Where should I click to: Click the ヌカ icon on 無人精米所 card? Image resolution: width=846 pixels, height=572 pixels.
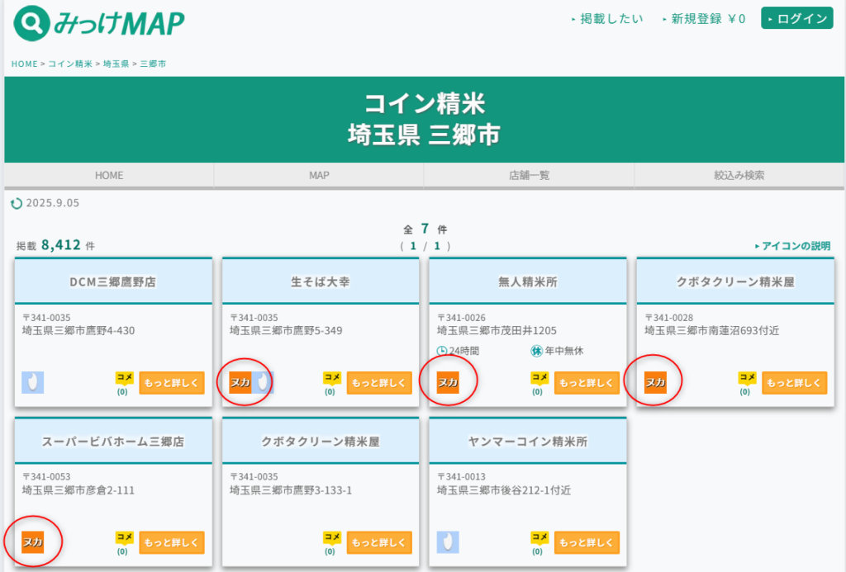[x=448, y=382]
